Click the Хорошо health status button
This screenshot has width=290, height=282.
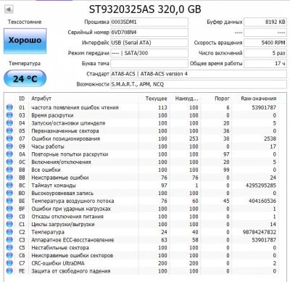pos(25,41)
